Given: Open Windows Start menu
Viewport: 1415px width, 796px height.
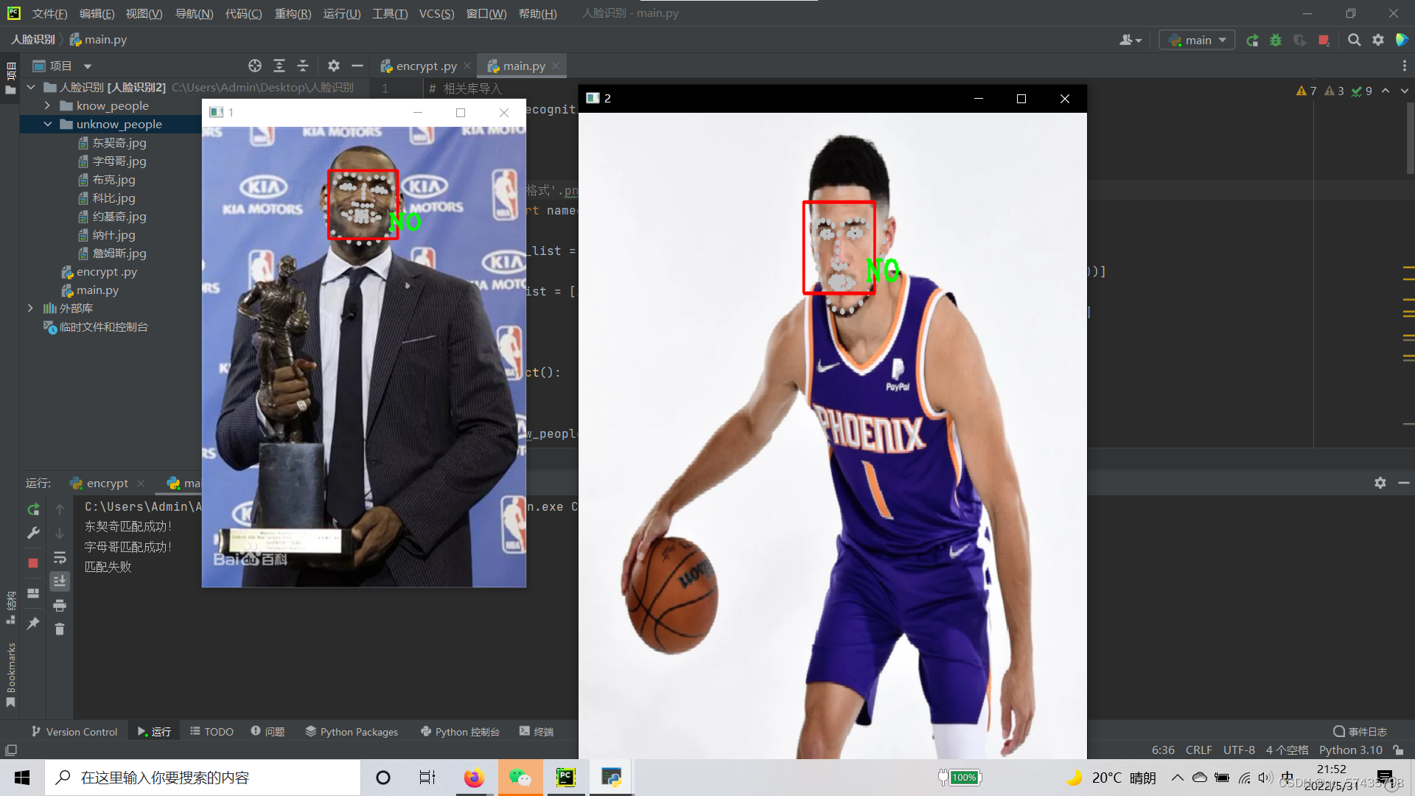Looking at the screenshot, I should (x=22, y=778).
